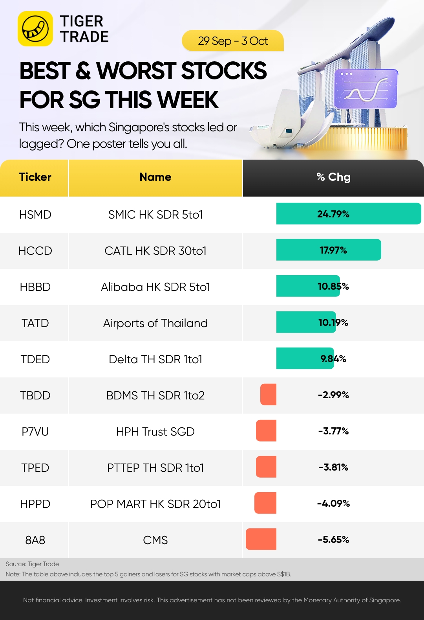The width and height of the screenshot is (424, 620).
Task: Select the HSMD ticker cell
Action: 35,215
